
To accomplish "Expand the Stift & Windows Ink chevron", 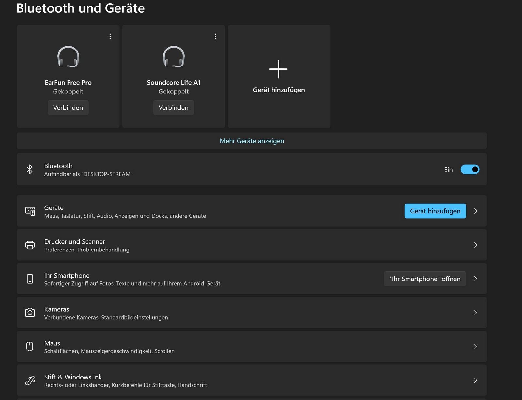I will pyautogui.click(x=476, y=380).
